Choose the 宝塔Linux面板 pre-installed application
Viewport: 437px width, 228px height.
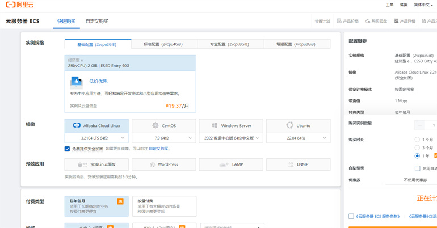(x=97, y=164)
